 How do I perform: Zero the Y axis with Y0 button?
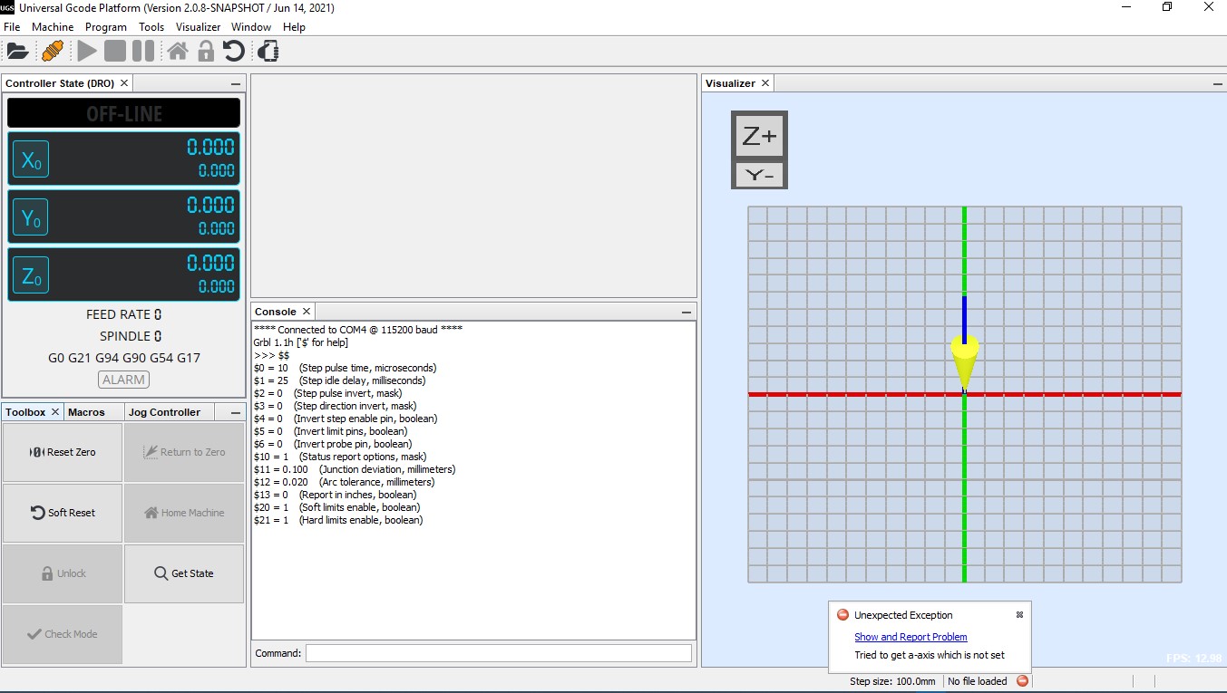coord(31,218)
